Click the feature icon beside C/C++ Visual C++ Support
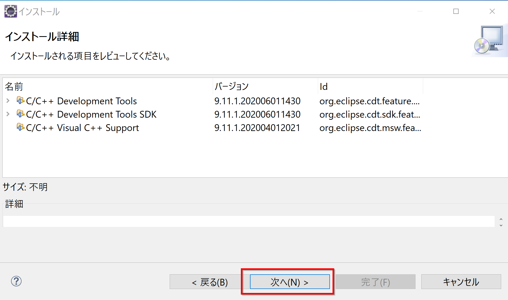 (x=20, y=127)
